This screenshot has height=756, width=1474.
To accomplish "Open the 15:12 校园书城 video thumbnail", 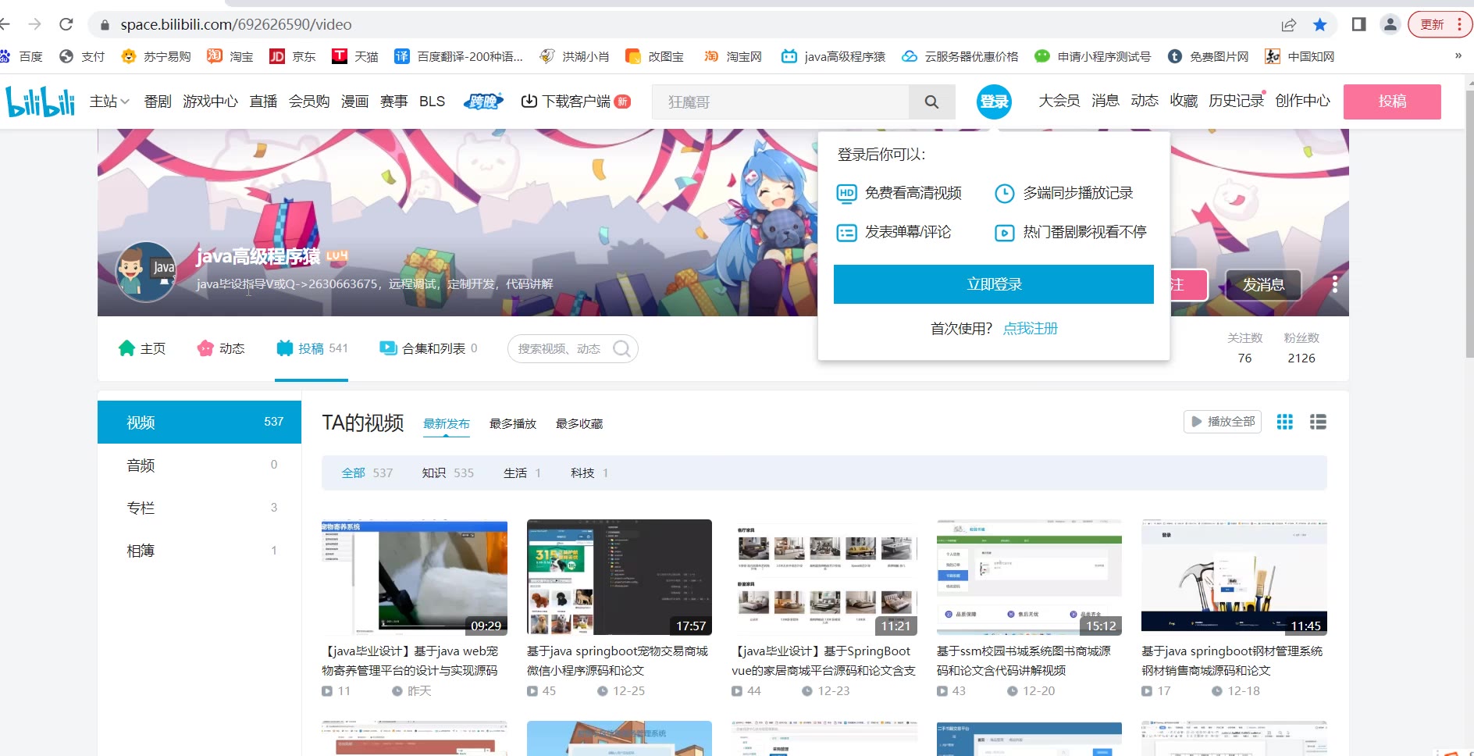I will 1029,577.
